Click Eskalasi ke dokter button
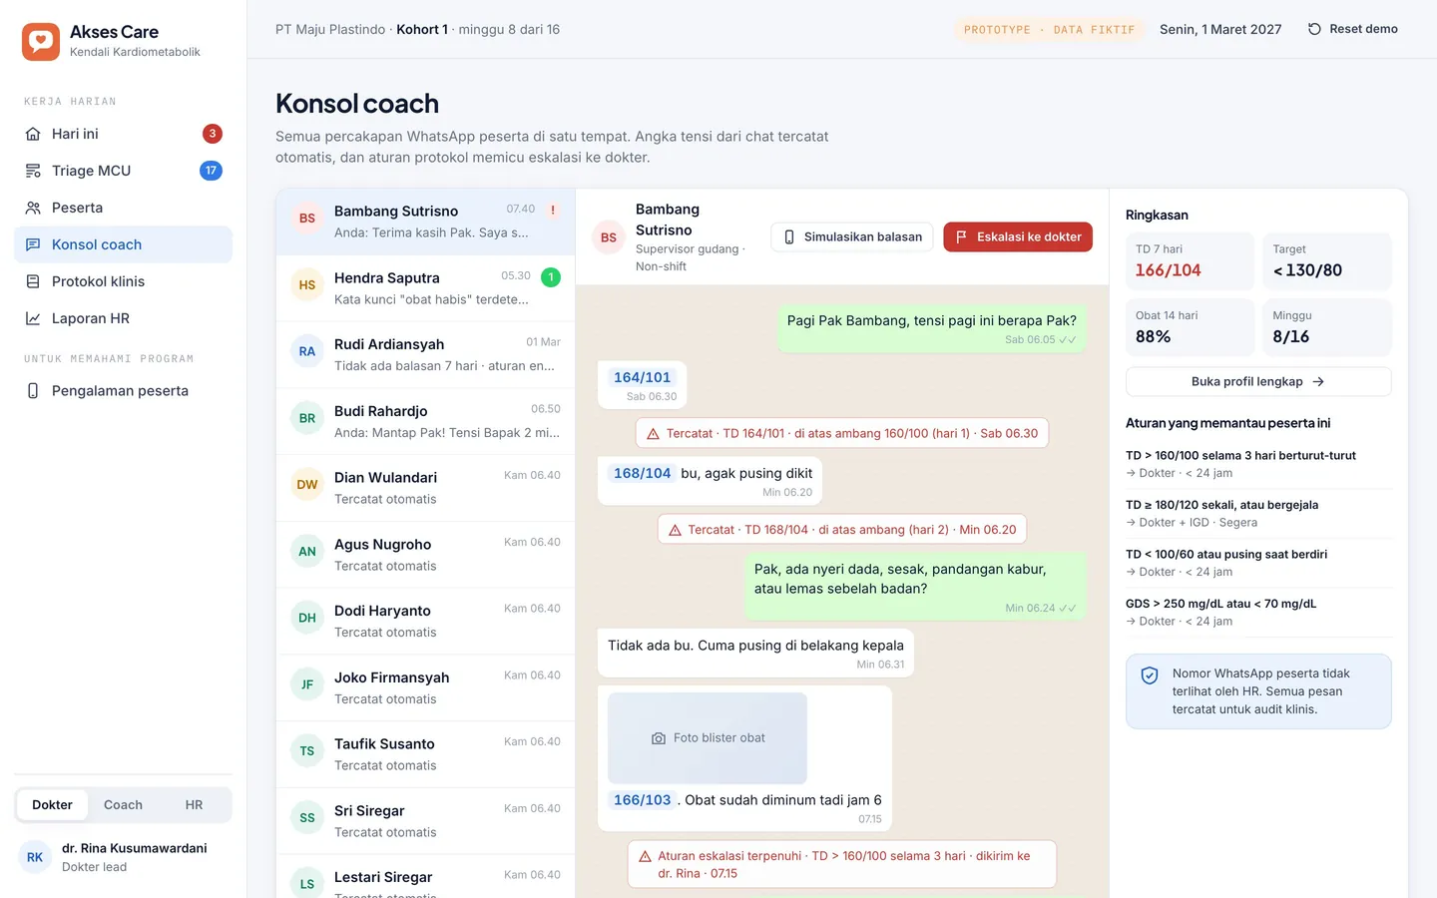Viewport: 1437px width, 898px height. [x=1018, y=237]
